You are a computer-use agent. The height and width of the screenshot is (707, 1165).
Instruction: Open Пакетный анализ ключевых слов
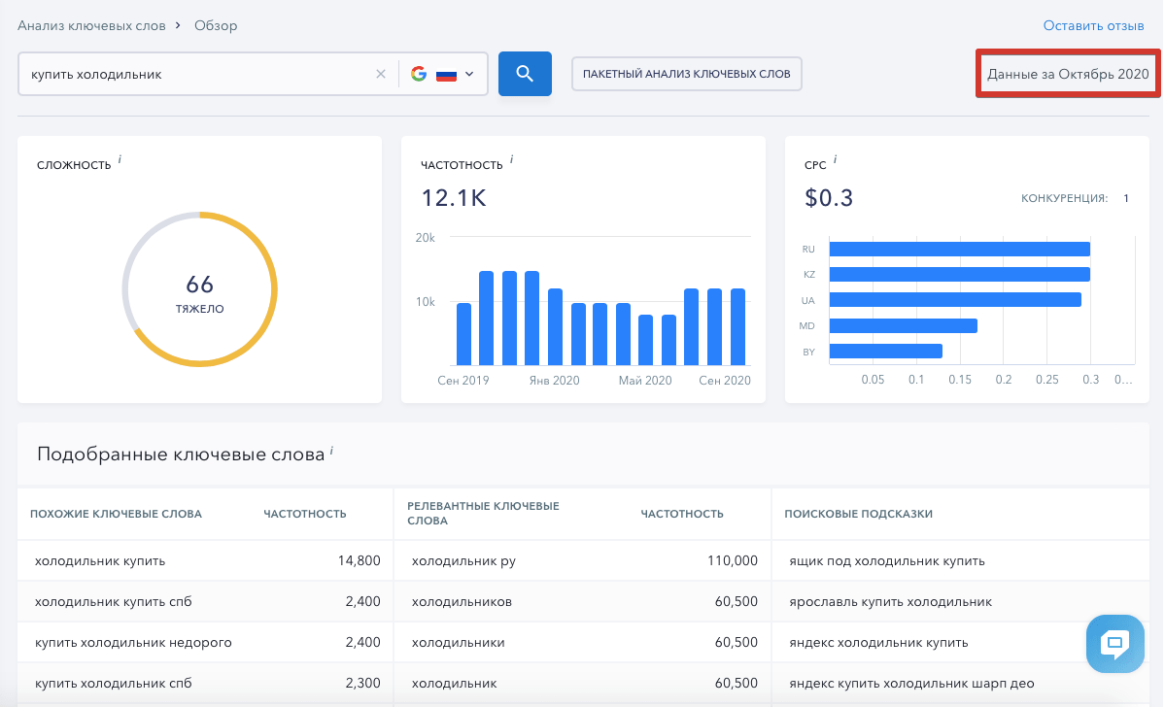(x=687, y=74)
